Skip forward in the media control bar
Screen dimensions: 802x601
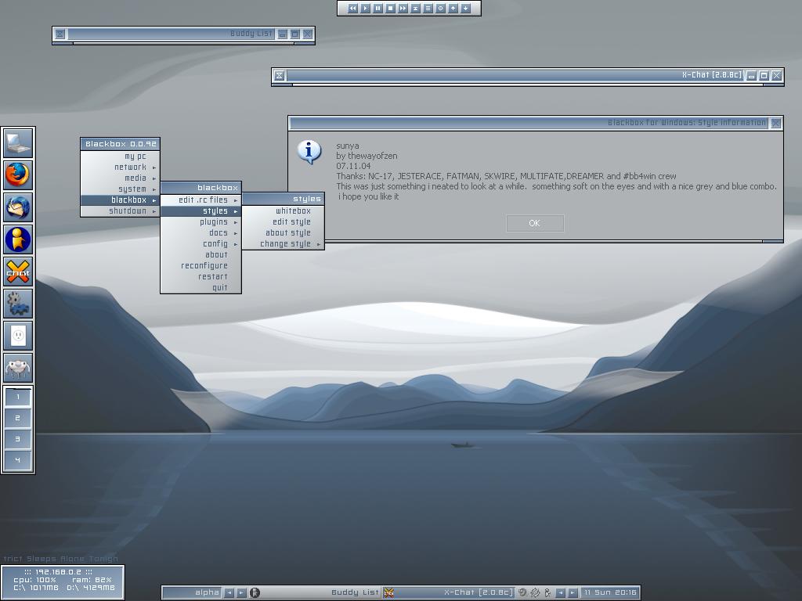coord(403,8)
